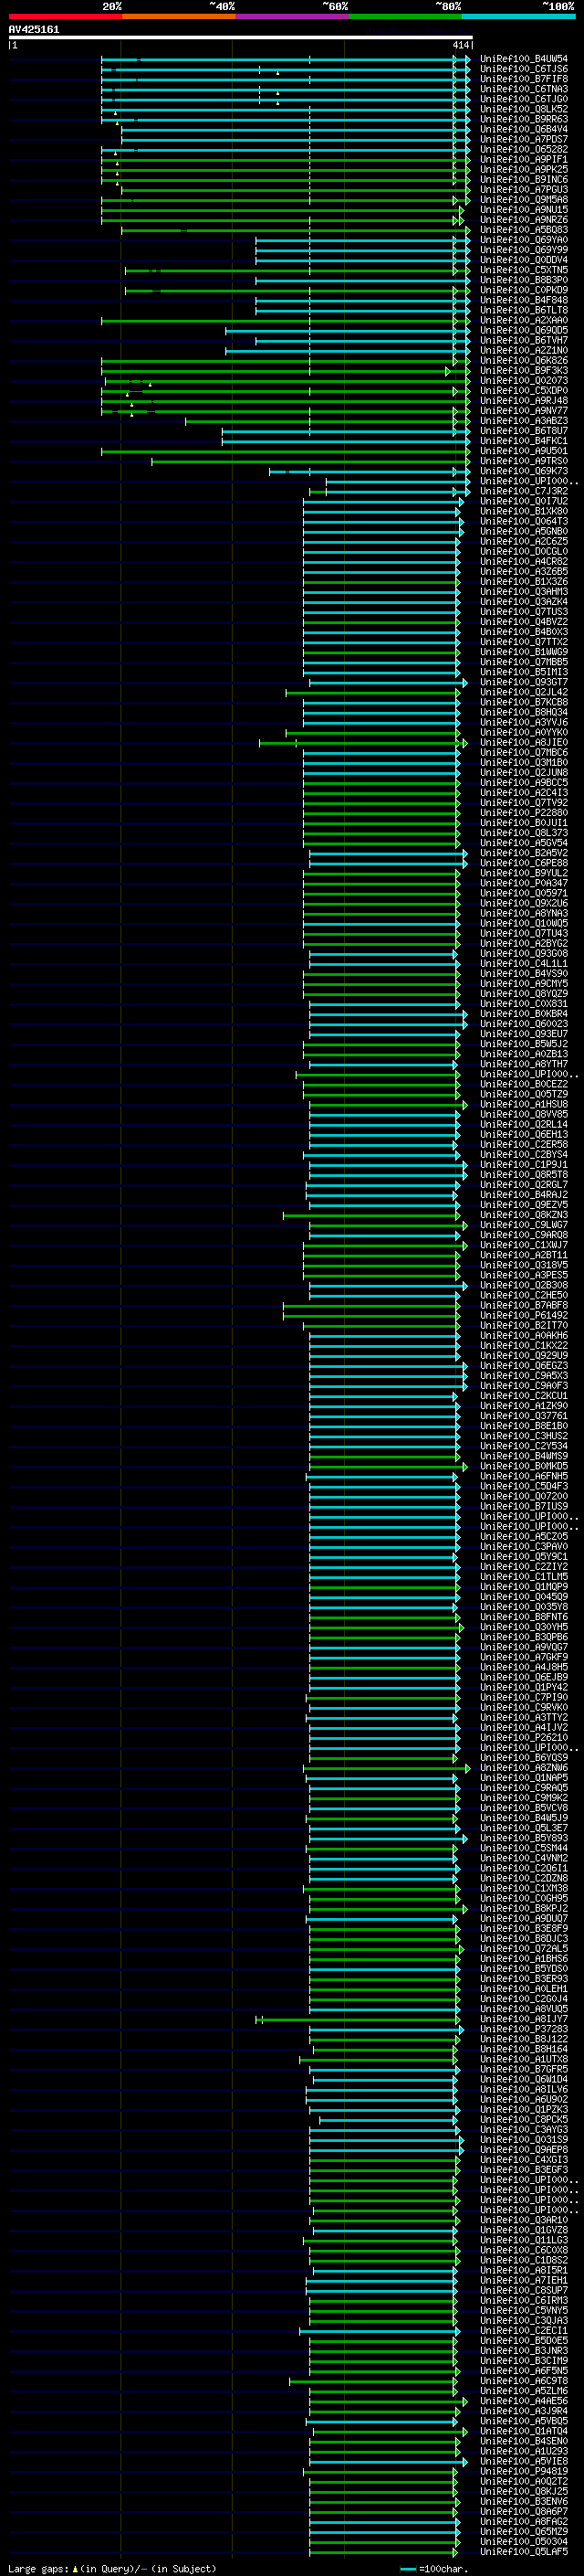Click alignment bar for UniRef100_Q2JL42

(x=373, y=693)
